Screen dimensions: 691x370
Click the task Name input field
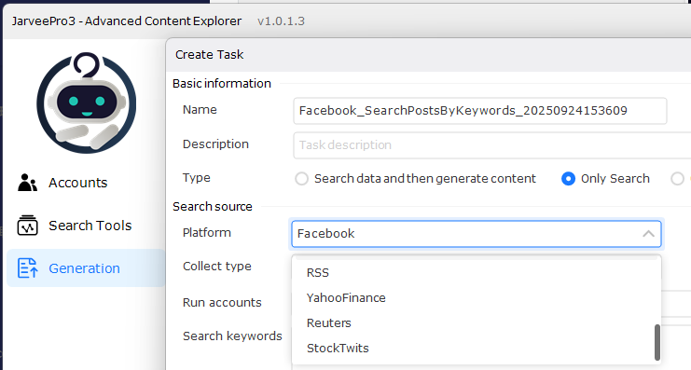pos(480,111)
